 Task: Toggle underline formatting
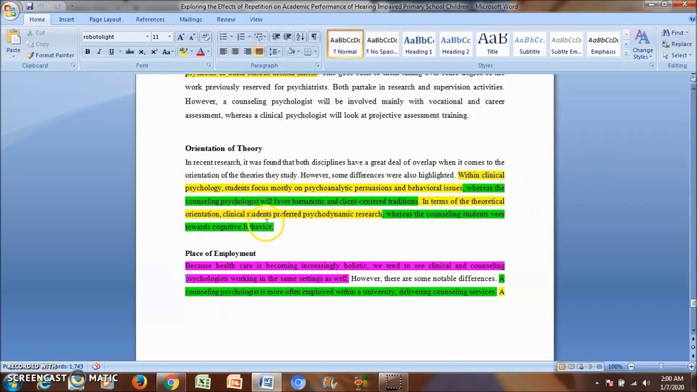(111, 52)
